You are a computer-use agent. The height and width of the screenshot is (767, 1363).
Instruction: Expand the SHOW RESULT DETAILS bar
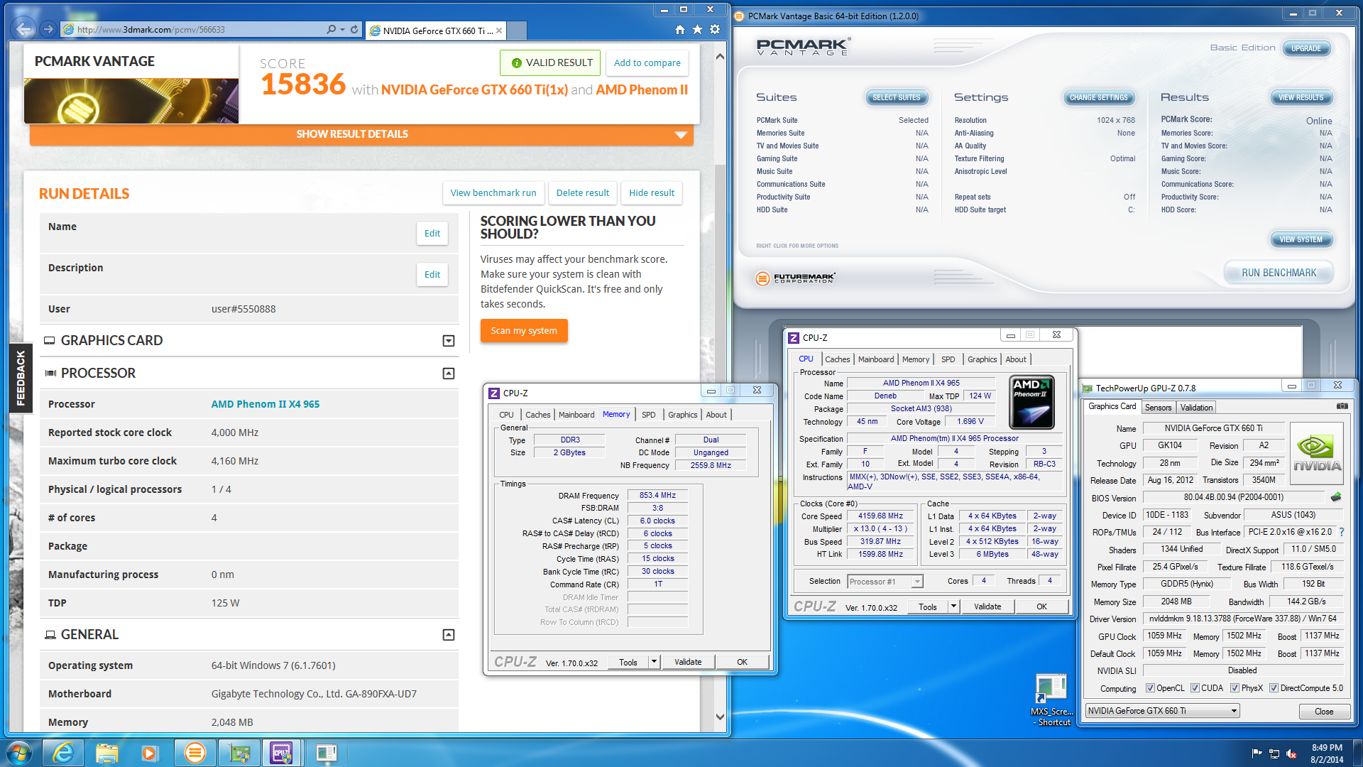click(361, 134)
